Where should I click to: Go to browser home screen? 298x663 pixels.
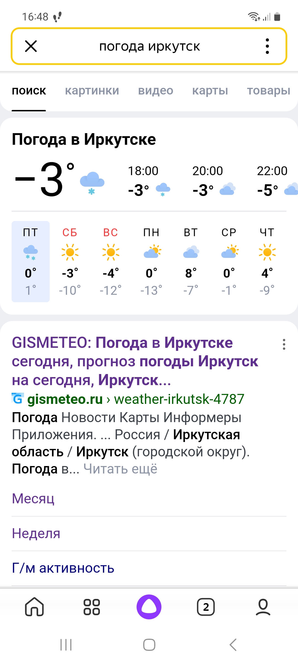tap(34, 607)
